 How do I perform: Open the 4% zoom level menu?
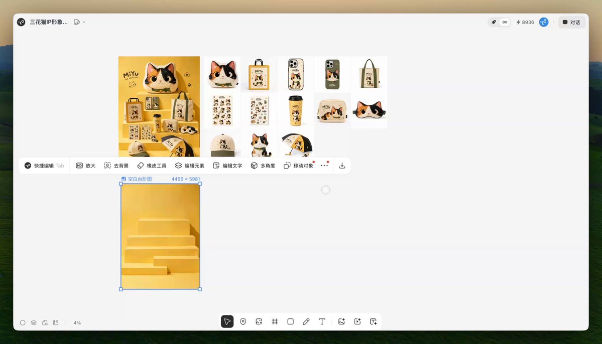click(x=77, y=323)
